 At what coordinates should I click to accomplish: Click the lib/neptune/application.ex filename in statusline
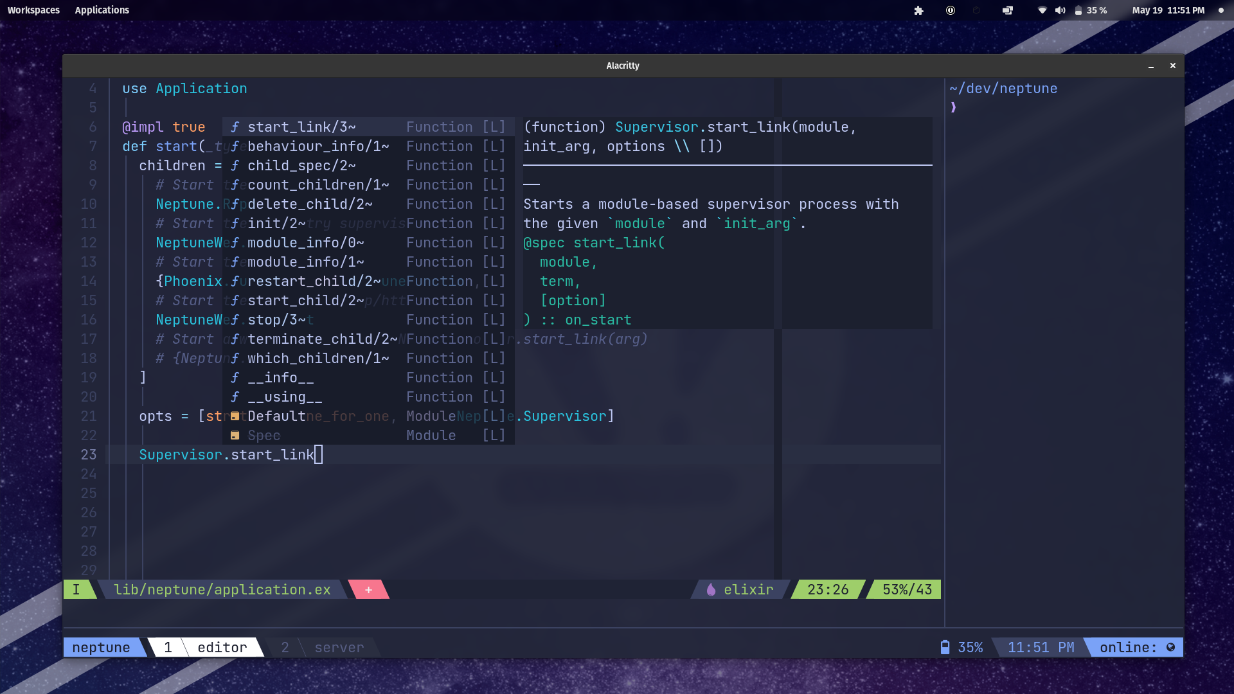click(x=222, y=590)
